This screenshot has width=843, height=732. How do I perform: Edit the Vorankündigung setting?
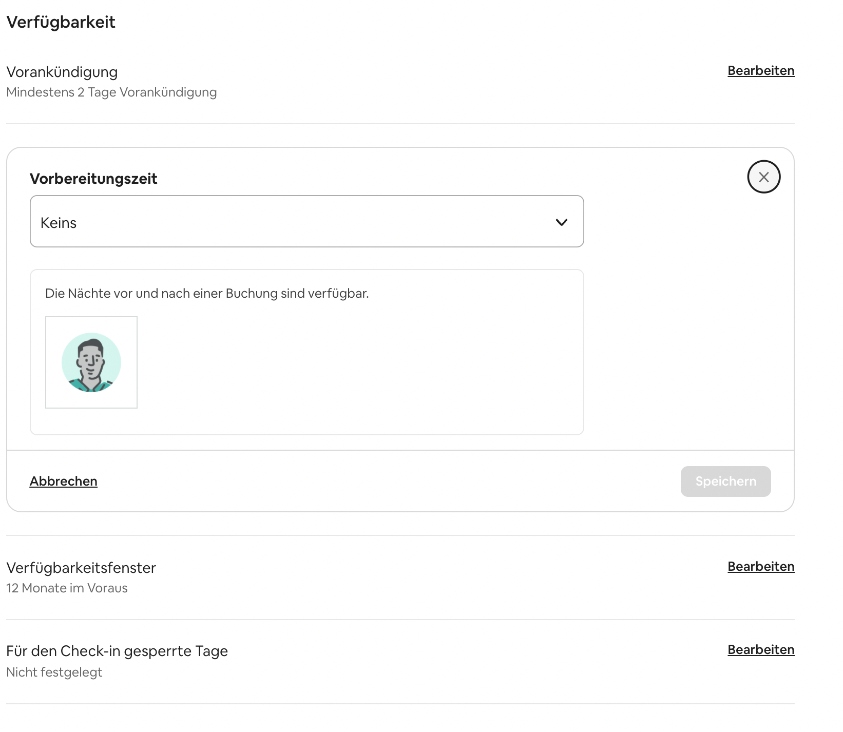click(x=761, y=71)
